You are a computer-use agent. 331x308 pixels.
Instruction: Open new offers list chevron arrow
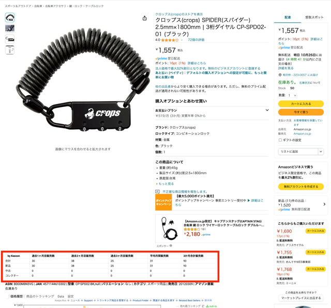(324, 204)
